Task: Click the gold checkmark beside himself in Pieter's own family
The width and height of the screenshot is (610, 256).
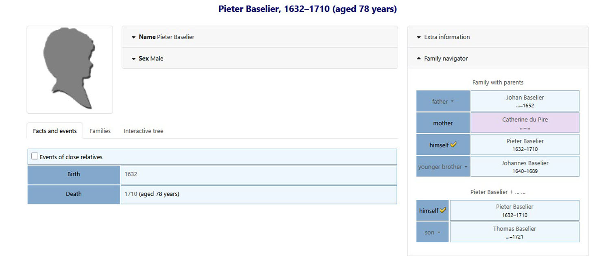Action: click(443, 210)
